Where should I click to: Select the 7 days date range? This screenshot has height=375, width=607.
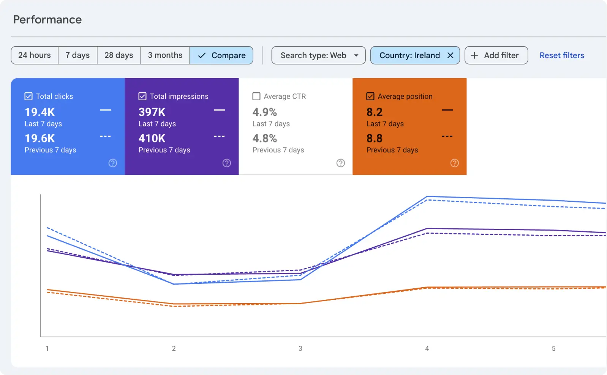tap(77, 55)
